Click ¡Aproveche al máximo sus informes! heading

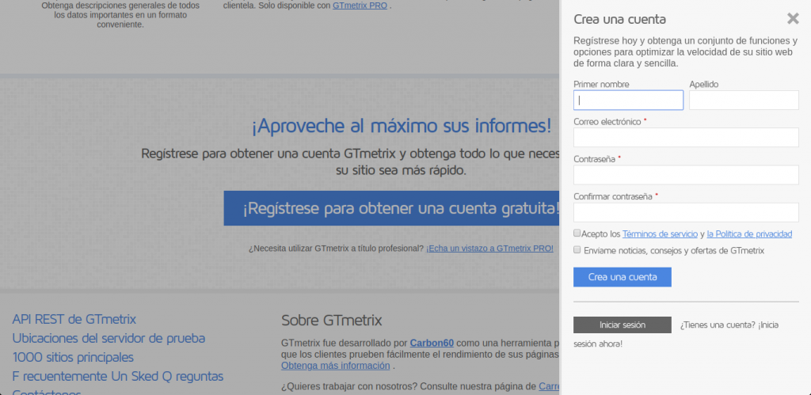402,126
